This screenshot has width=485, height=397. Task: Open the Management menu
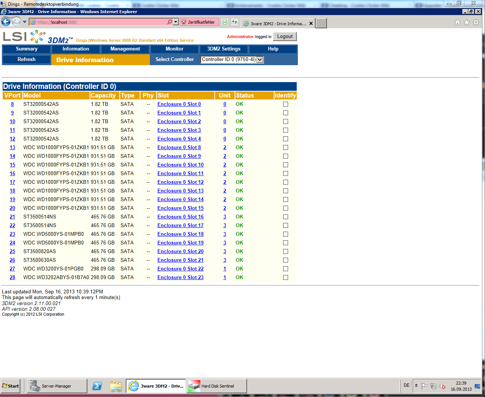tap(125, 49)
